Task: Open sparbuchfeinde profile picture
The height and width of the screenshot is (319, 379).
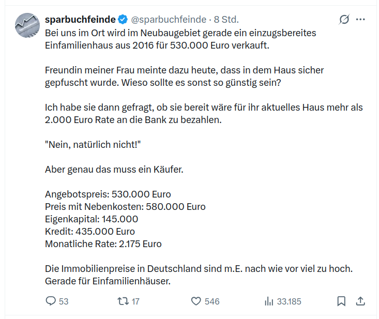Action: 27,25
